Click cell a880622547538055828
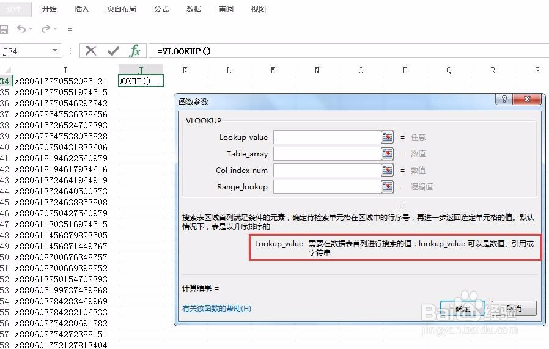This screenshot has width=549, height=349. (65, 136)
